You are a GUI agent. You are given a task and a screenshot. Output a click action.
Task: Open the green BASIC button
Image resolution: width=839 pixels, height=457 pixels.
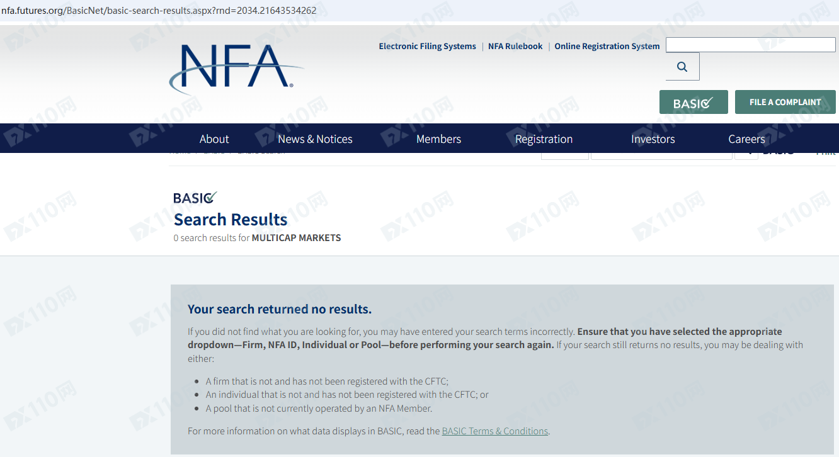click(693, 103)
